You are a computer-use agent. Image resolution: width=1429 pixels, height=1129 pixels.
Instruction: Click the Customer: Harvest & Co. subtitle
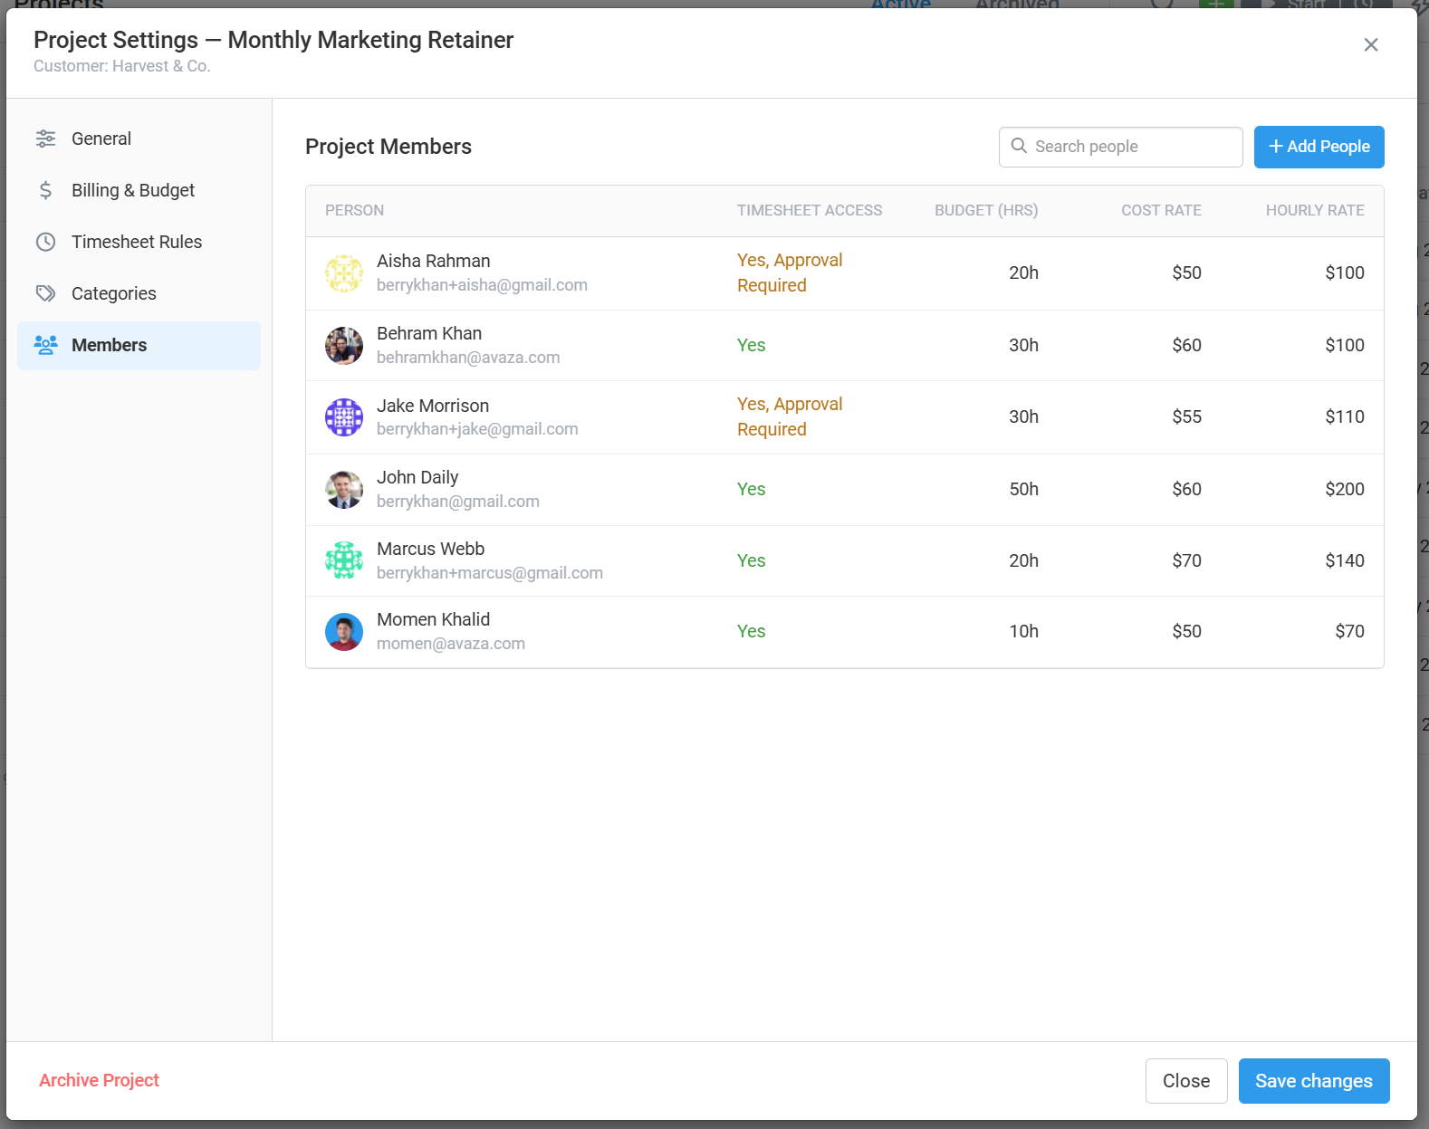tap(122, 66)
